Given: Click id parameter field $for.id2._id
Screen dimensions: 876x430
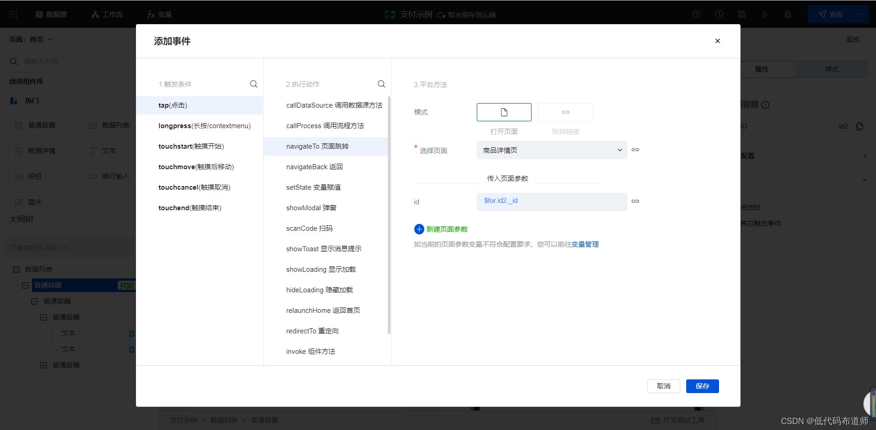Looking at the screenshot, I should pyautogui.click(x=552, y=202).
